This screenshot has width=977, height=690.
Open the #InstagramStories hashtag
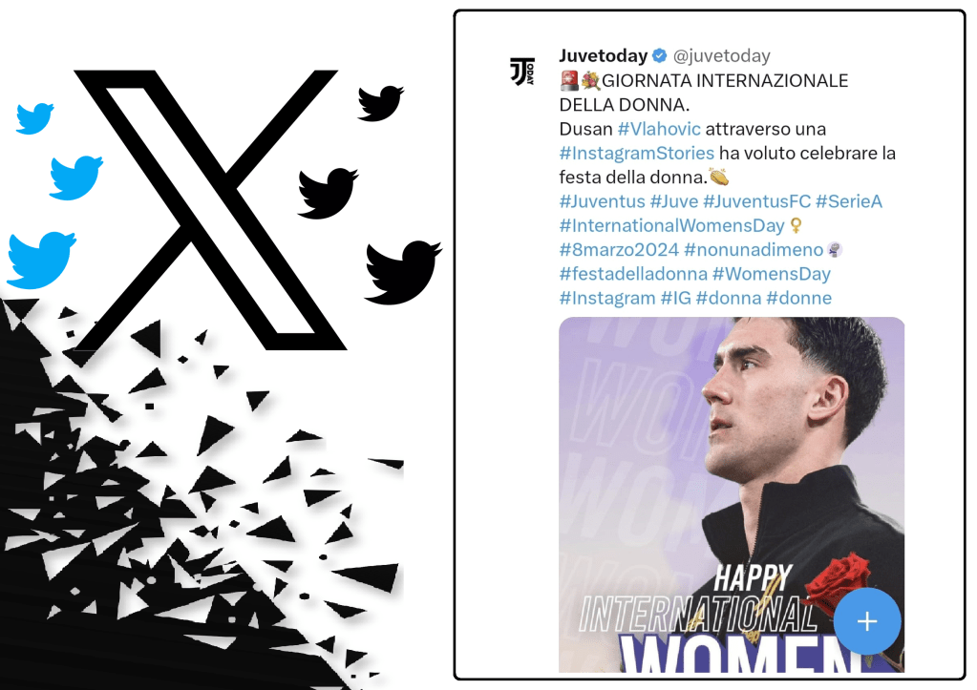tap(636, 154)
